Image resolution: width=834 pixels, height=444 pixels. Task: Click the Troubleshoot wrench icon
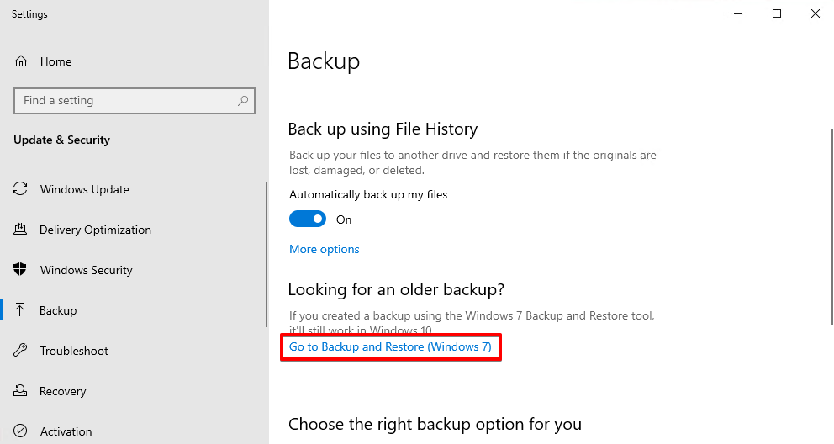tap(21, 351)
